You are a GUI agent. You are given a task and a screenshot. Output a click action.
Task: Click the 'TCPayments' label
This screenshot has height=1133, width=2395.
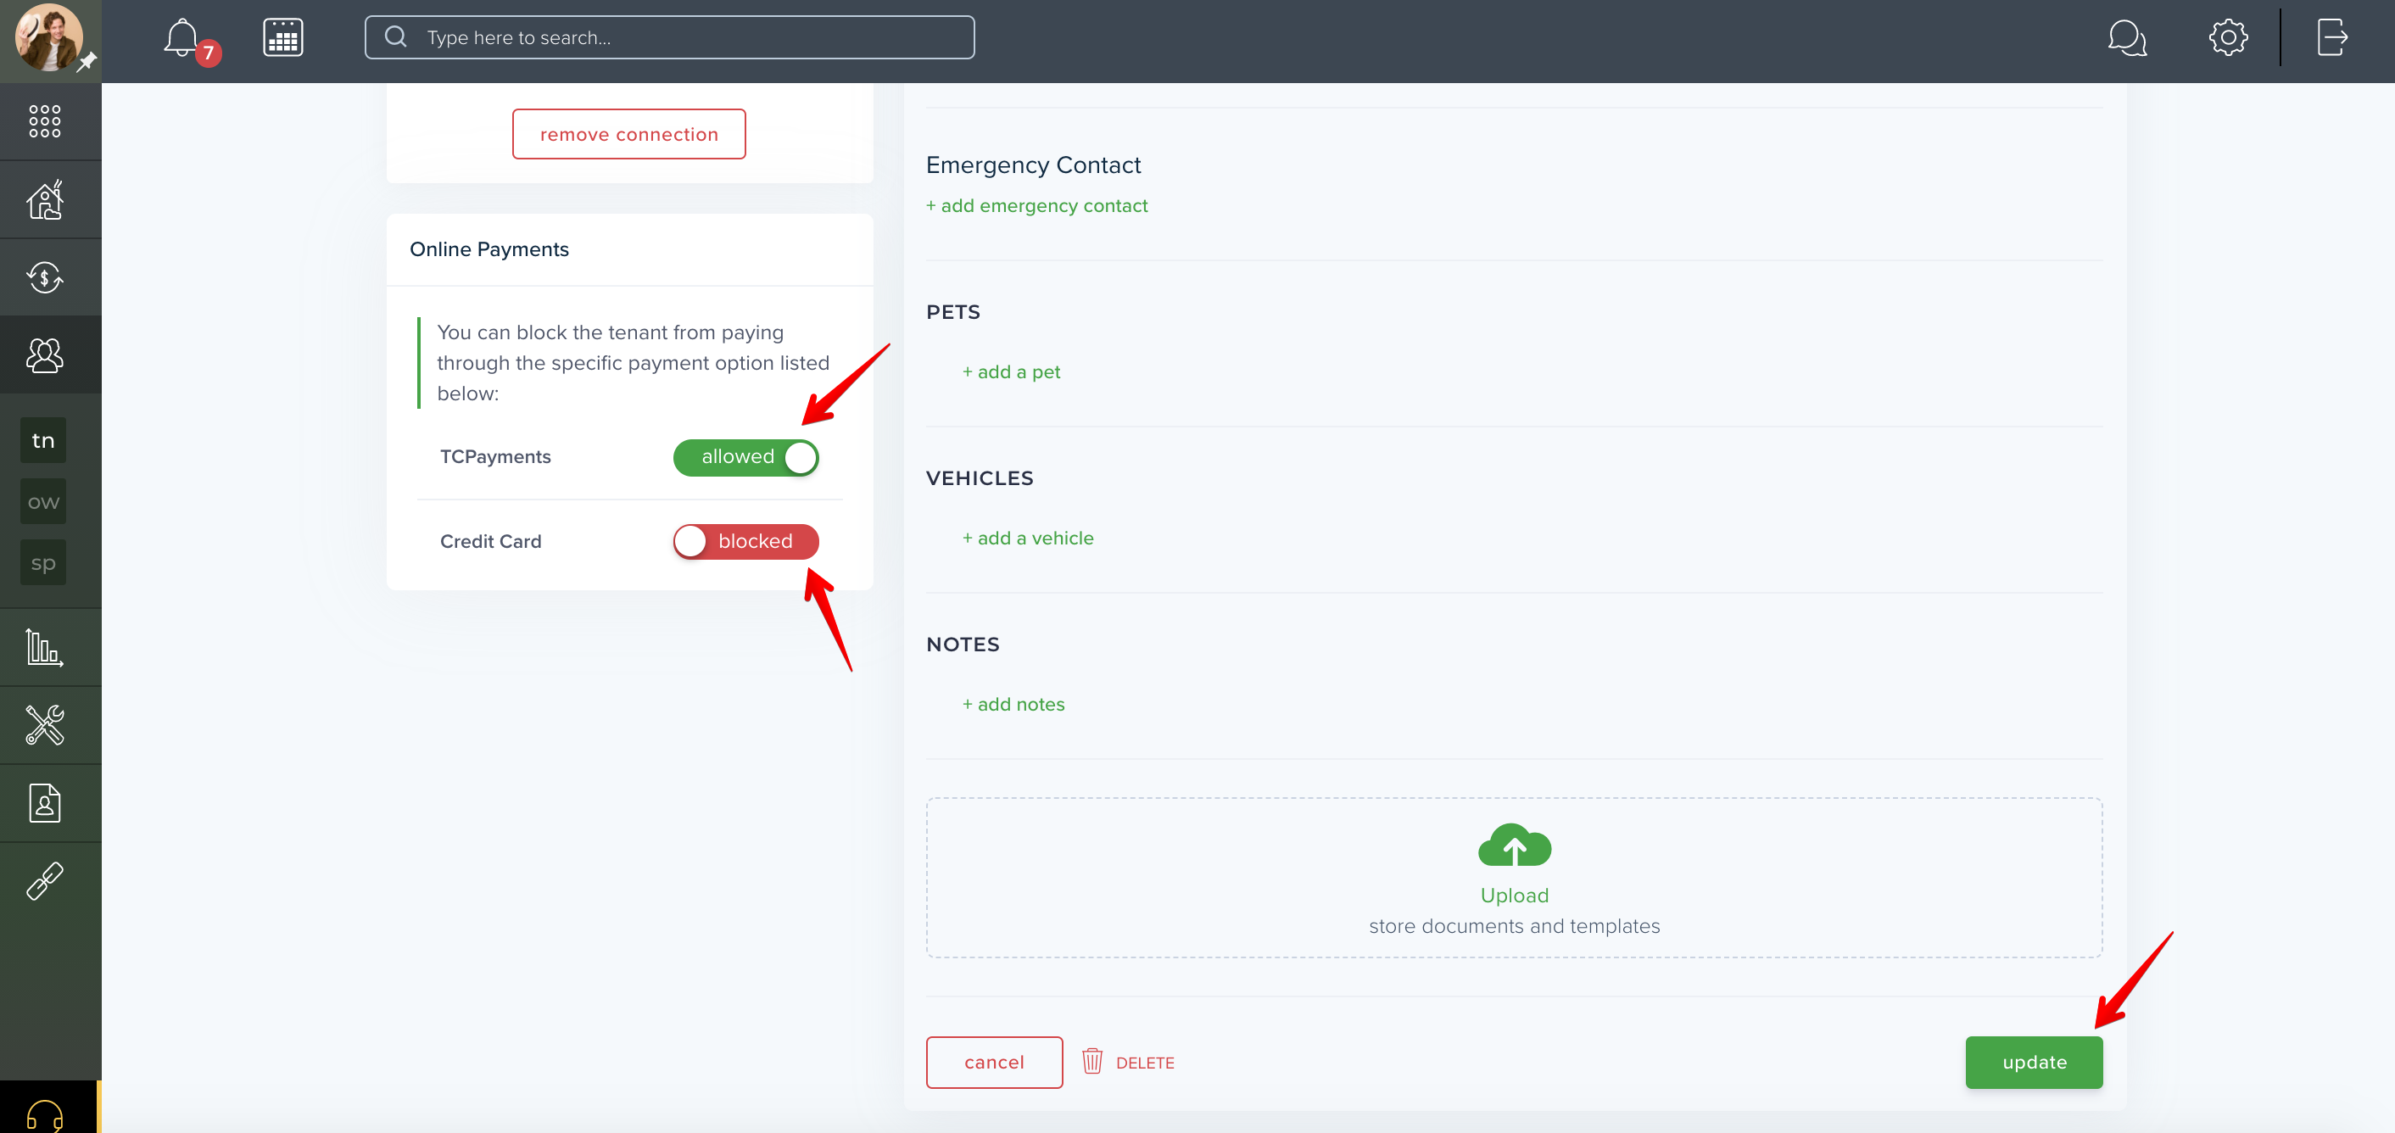[494, 457]
